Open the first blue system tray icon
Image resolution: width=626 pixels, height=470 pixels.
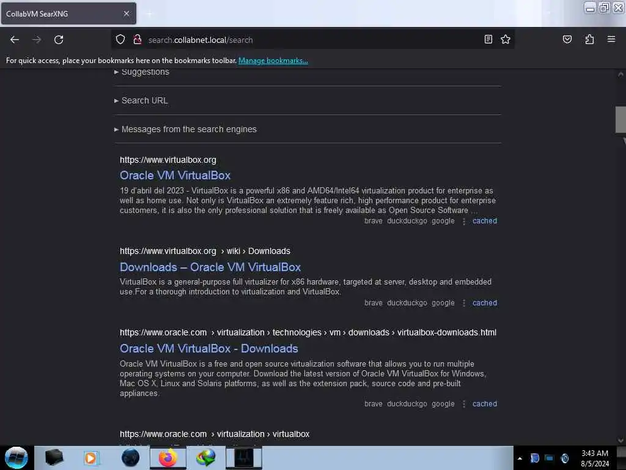534,458
